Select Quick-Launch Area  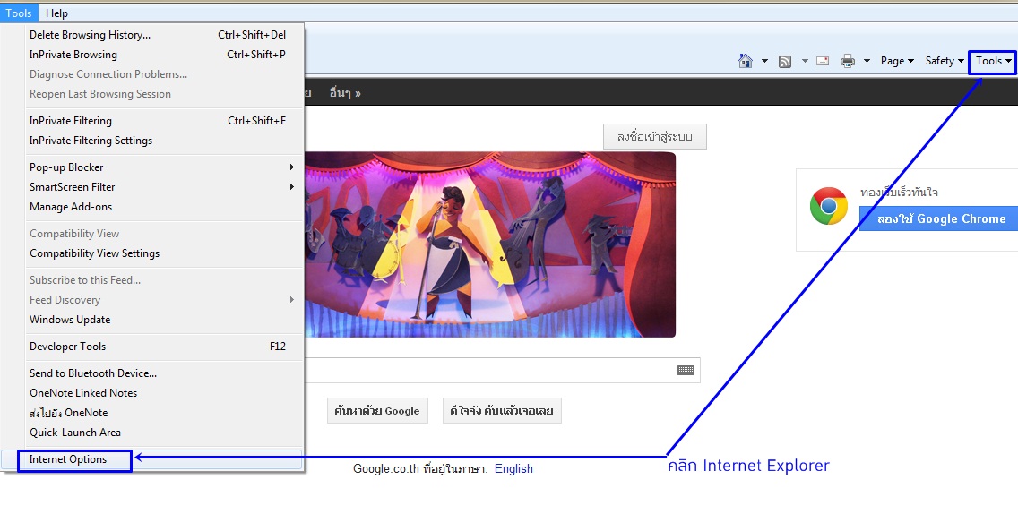click(158, 433)
